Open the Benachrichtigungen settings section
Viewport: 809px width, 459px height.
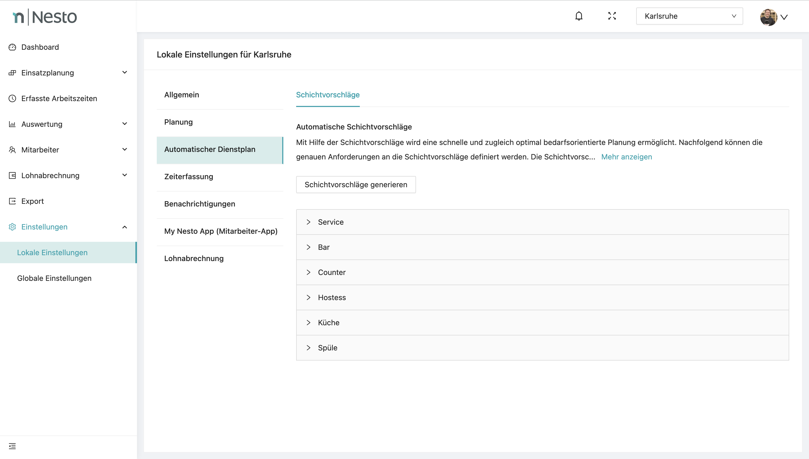[x=200, y=204]
